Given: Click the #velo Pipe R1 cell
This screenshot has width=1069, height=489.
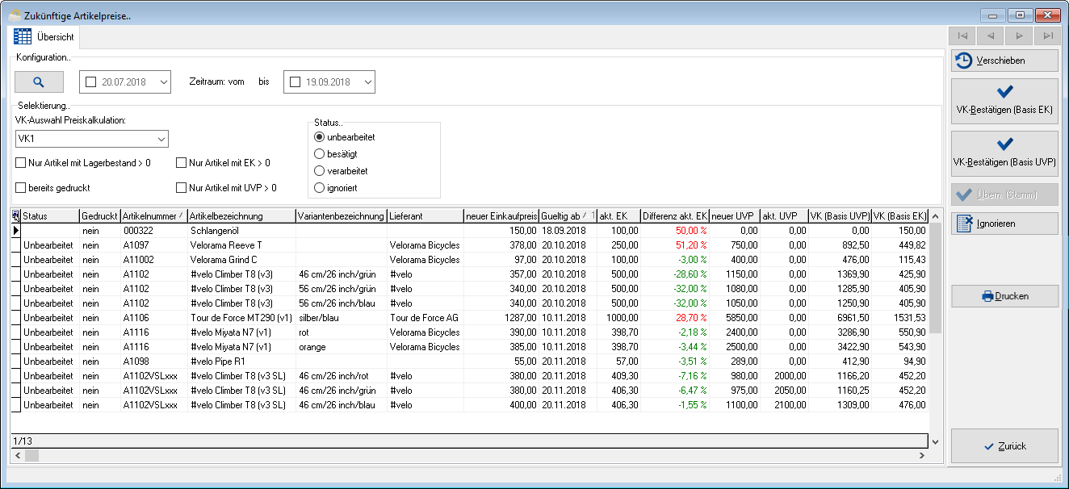Looking at the screenshot, I should pos(241,362).
